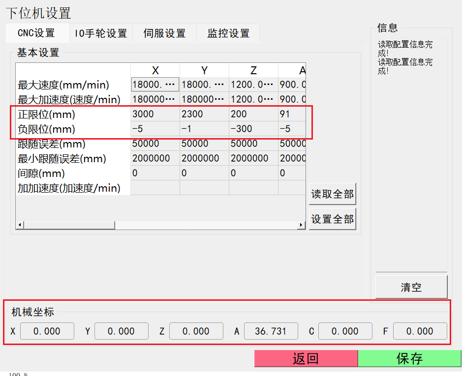Click the horizontal scrollbar thumb under table
Screen dimensions: 462x376
[69, 225]
